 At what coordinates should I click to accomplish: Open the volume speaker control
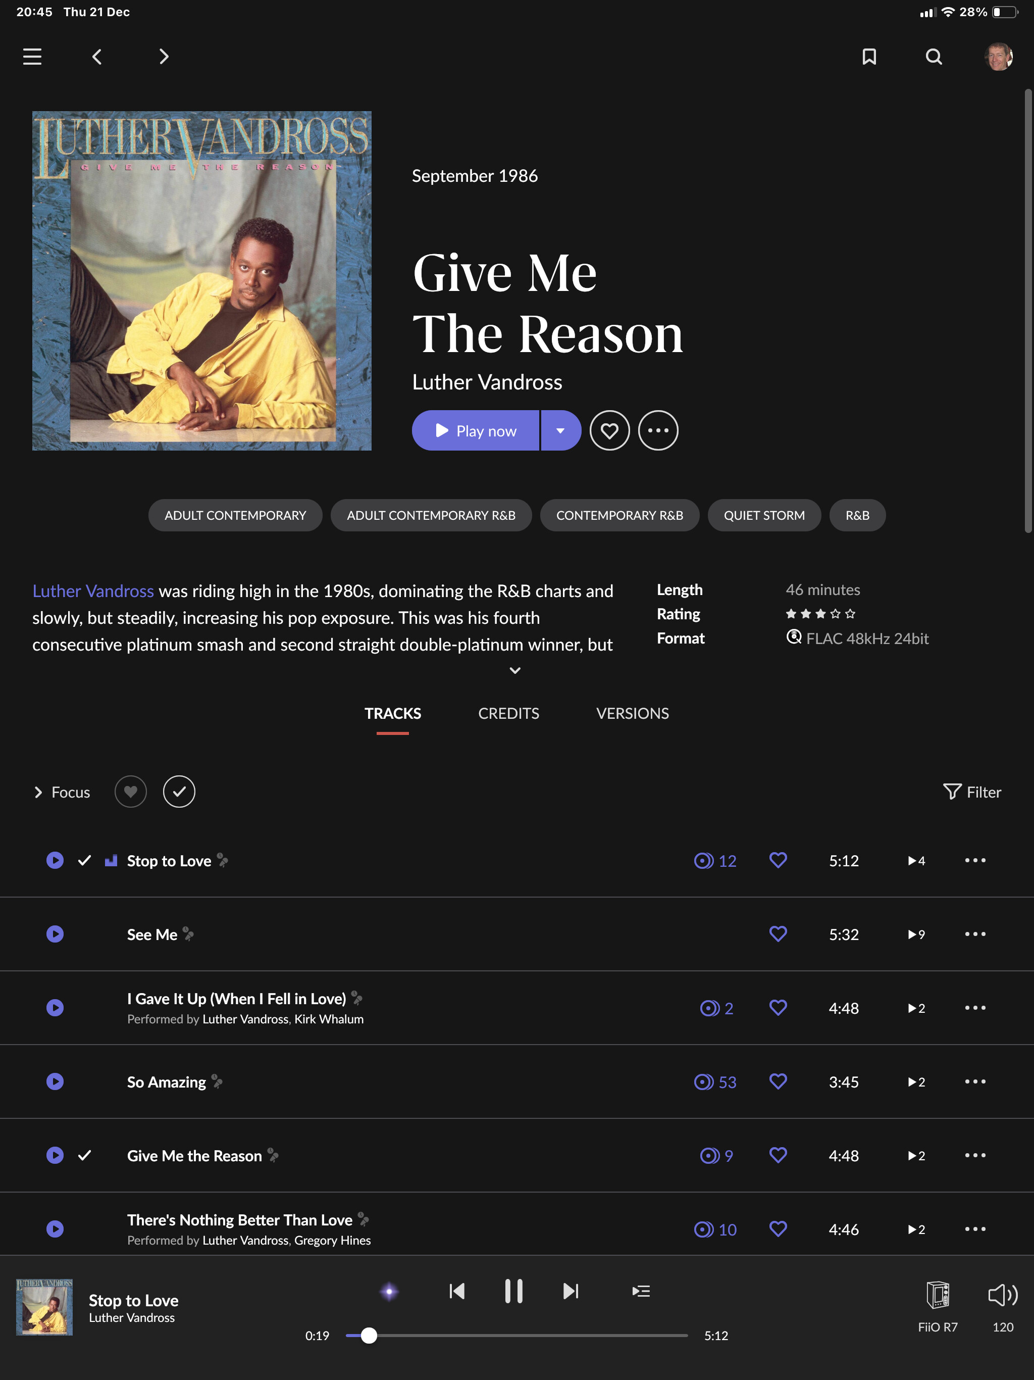(1002, 1295)
